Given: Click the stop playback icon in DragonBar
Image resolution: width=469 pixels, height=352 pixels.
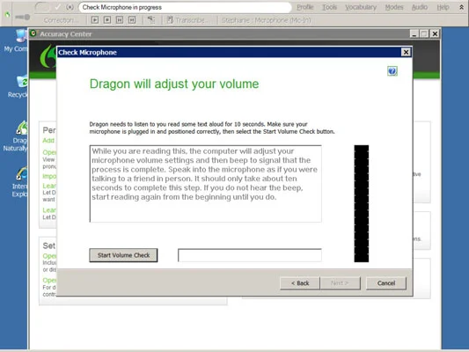Looking at the screenshot, I should (x=107, y=20).
